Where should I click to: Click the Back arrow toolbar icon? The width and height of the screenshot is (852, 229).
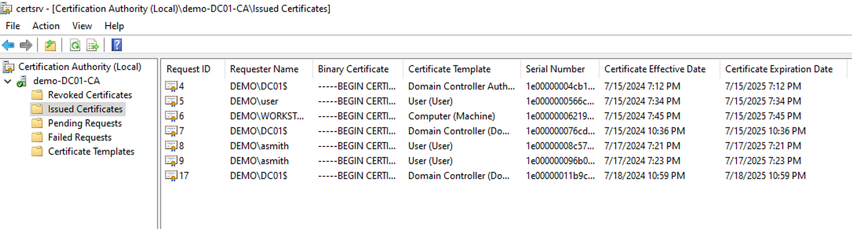point(8,45)
